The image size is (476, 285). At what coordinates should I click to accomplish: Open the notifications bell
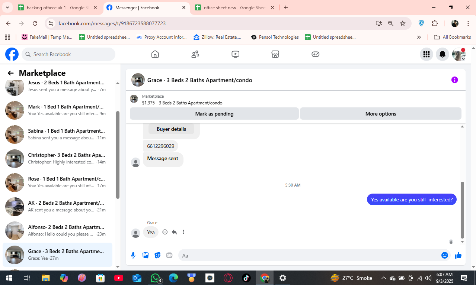click(443, 54)
